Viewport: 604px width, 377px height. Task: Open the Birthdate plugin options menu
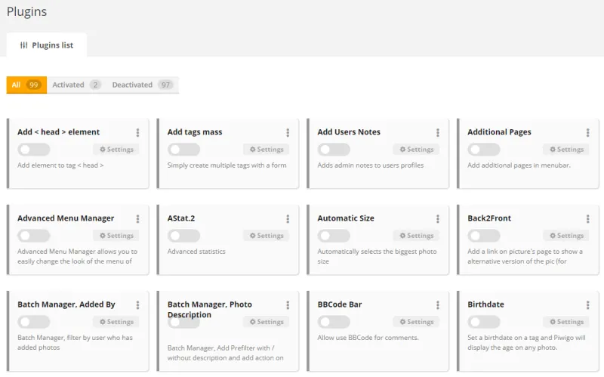(588, 304)
